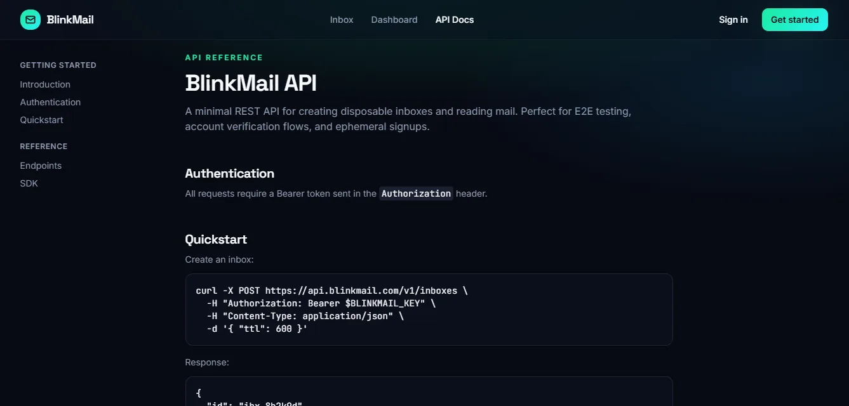Open the Inbox nav item

(342, 20)
